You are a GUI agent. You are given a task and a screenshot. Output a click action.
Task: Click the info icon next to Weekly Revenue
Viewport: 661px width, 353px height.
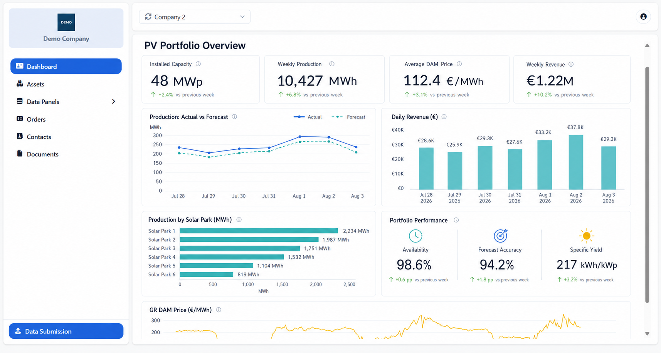point(571,64)
